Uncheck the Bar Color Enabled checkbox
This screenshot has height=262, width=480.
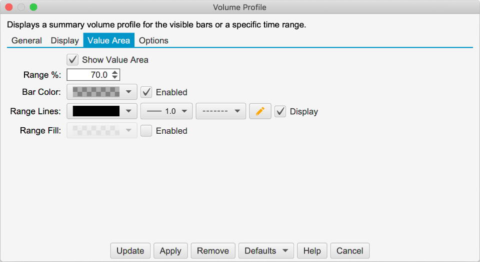tap(146, 92)
